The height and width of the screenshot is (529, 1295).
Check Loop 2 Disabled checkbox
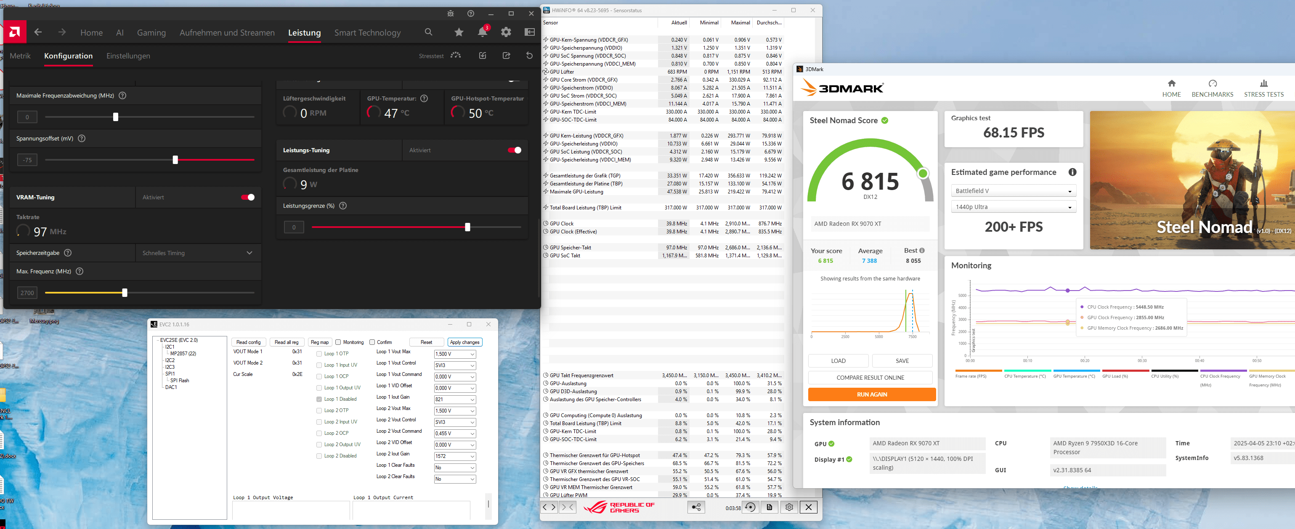(319, 456)
